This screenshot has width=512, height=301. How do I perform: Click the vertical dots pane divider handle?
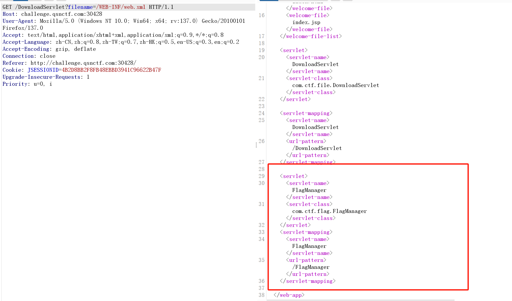click(256, 145)
